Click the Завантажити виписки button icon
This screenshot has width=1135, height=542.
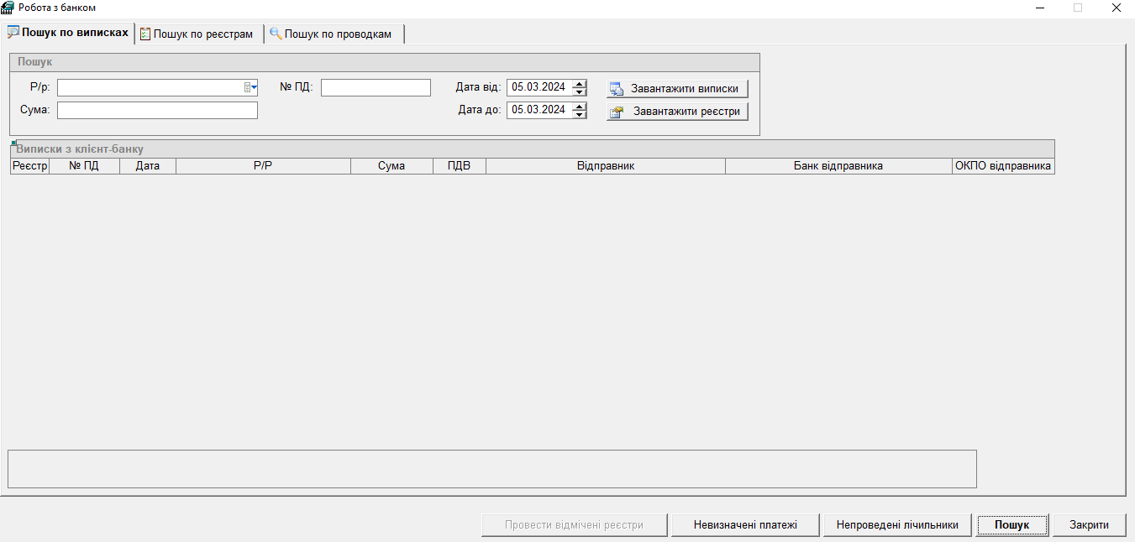click(616, 89)
